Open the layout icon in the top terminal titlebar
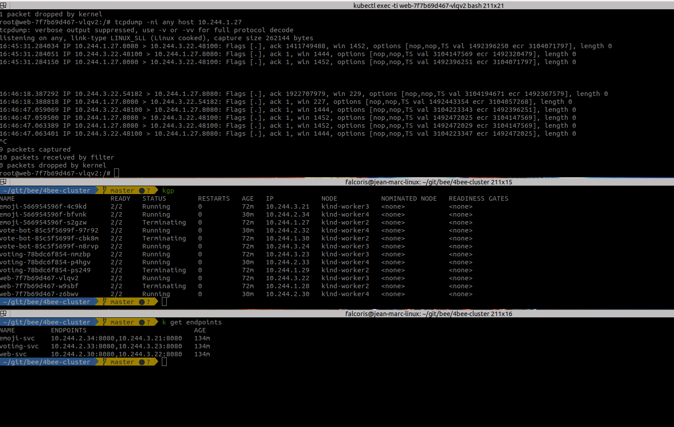This screenshot has width=674, height=427. coord(3,5)
